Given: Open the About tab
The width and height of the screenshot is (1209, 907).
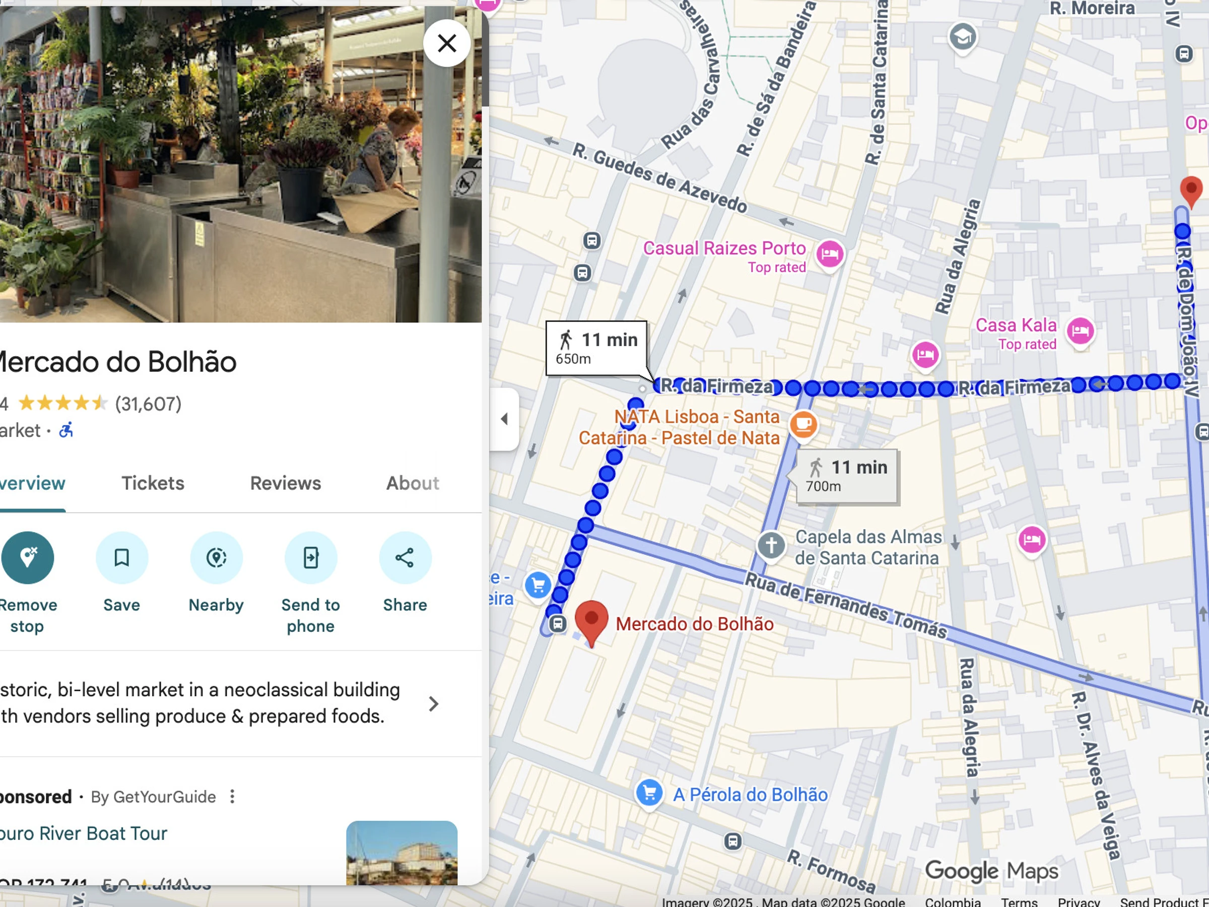Looking at the screenshot, I should point(413,483).
